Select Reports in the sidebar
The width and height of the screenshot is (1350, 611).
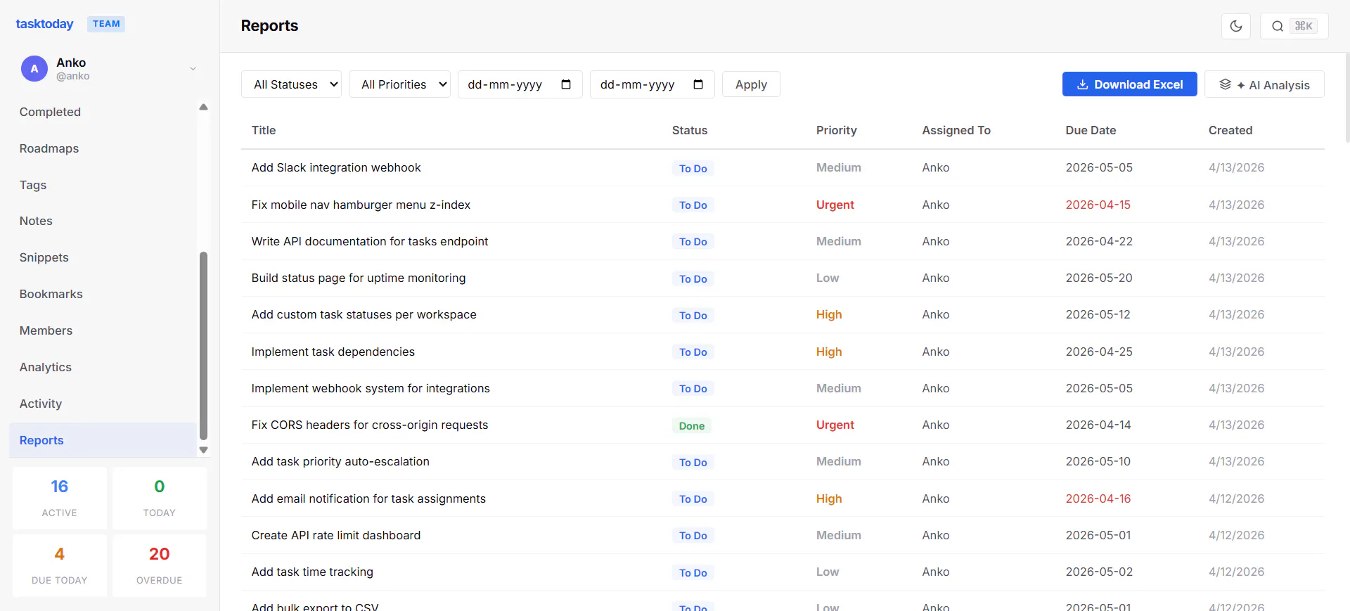[x=103, y=440]
